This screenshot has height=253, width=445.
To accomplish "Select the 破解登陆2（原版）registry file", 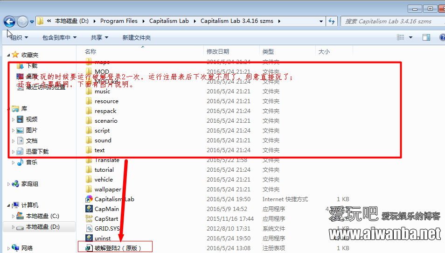I will click(x=115, y=248).
